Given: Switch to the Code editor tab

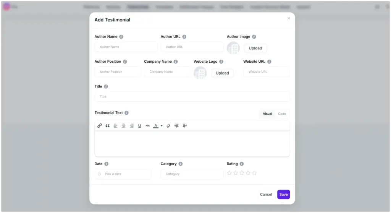Looking at the screenshot, I should point(282,114).
